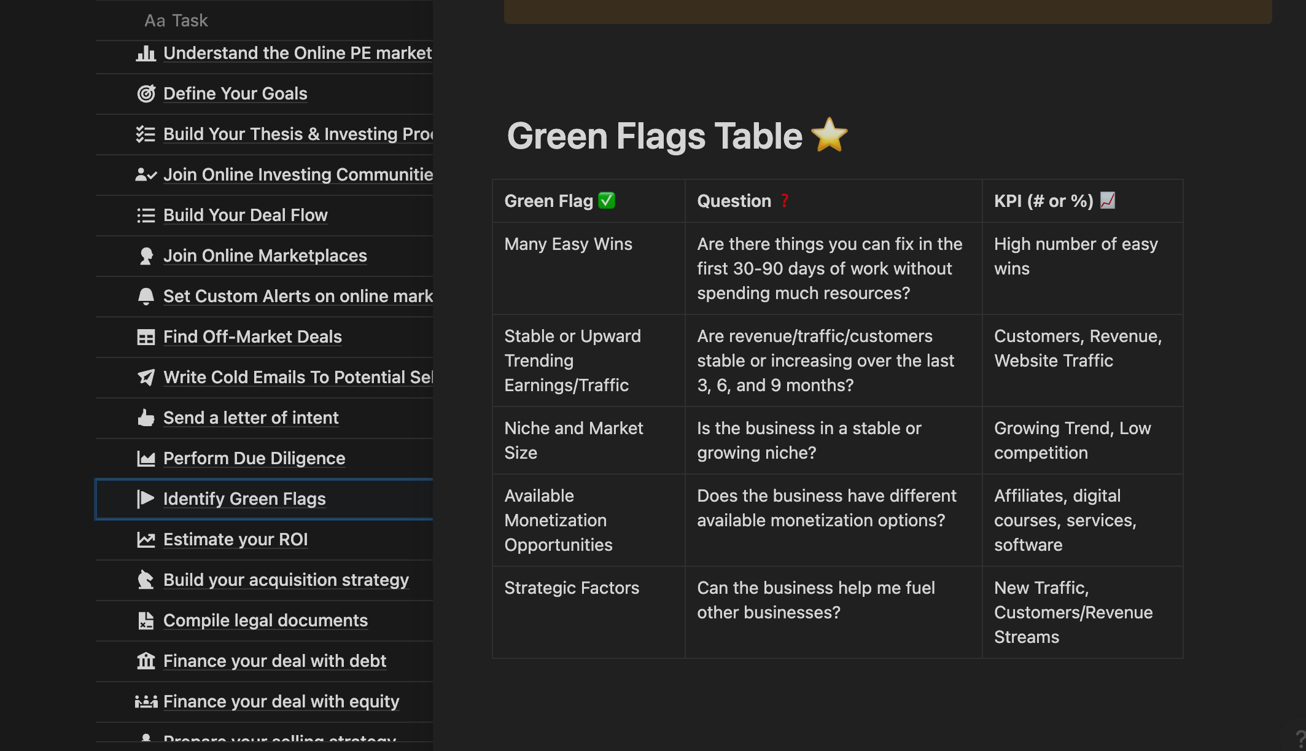
Task: Click the area chart icon beside Perform Due Diligence
Action: 146,458
